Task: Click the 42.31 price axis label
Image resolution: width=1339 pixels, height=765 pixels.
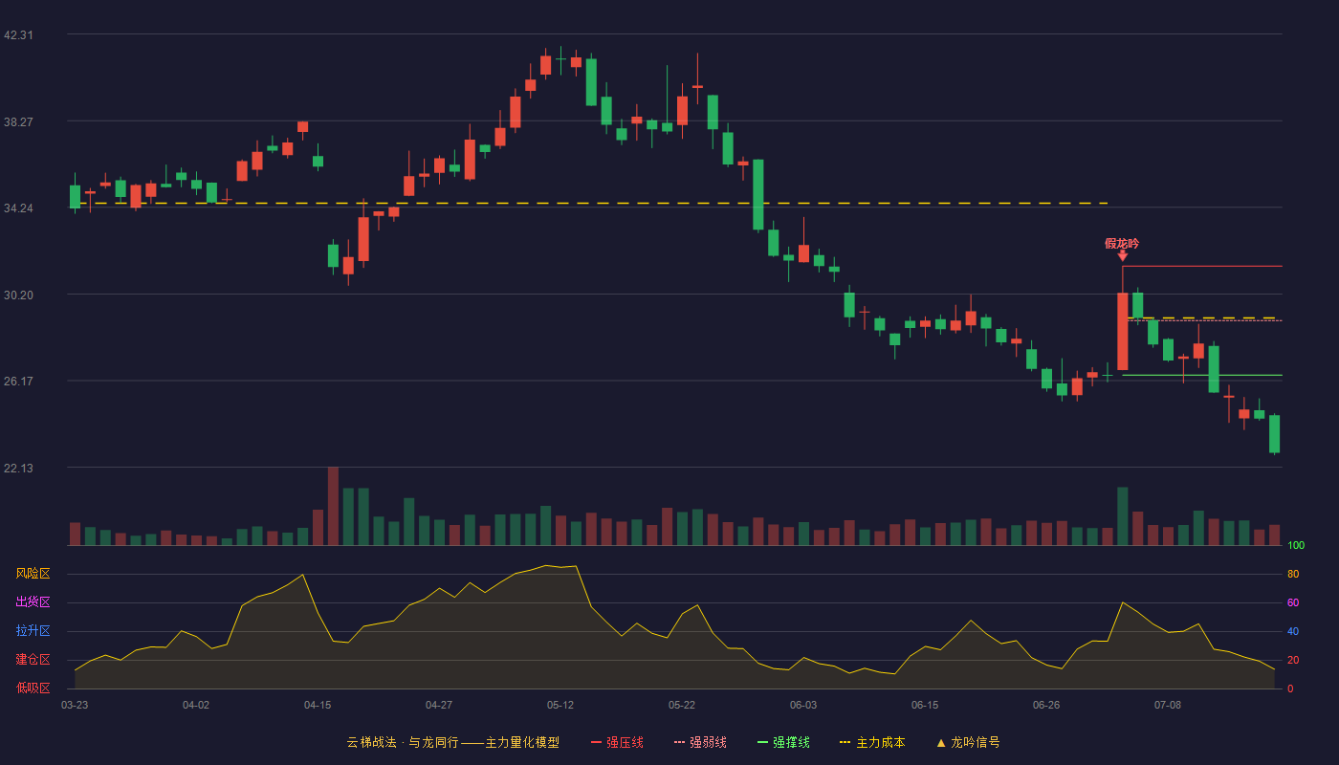Action: [18, 34]
